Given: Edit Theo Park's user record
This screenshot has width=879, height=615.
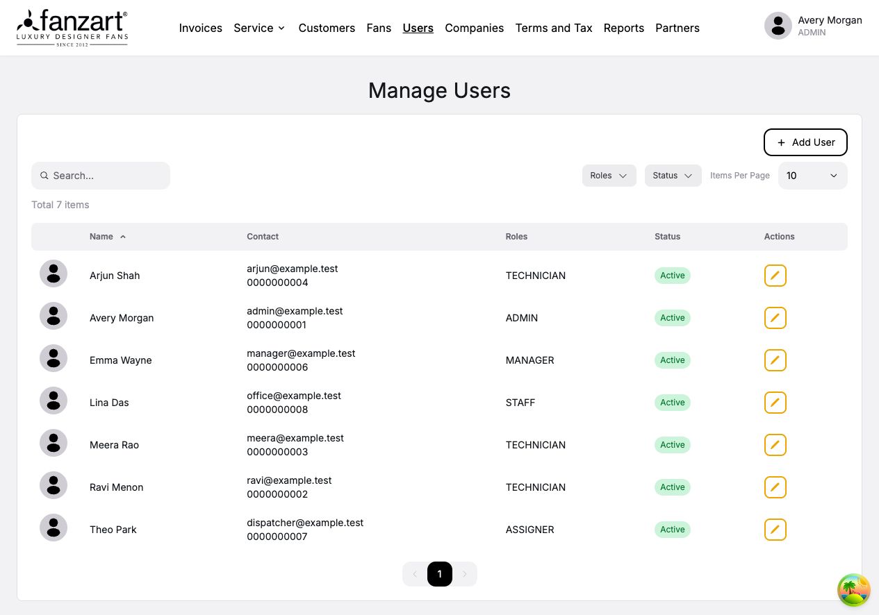Looking at the screenshot, I should pos(775,530).
